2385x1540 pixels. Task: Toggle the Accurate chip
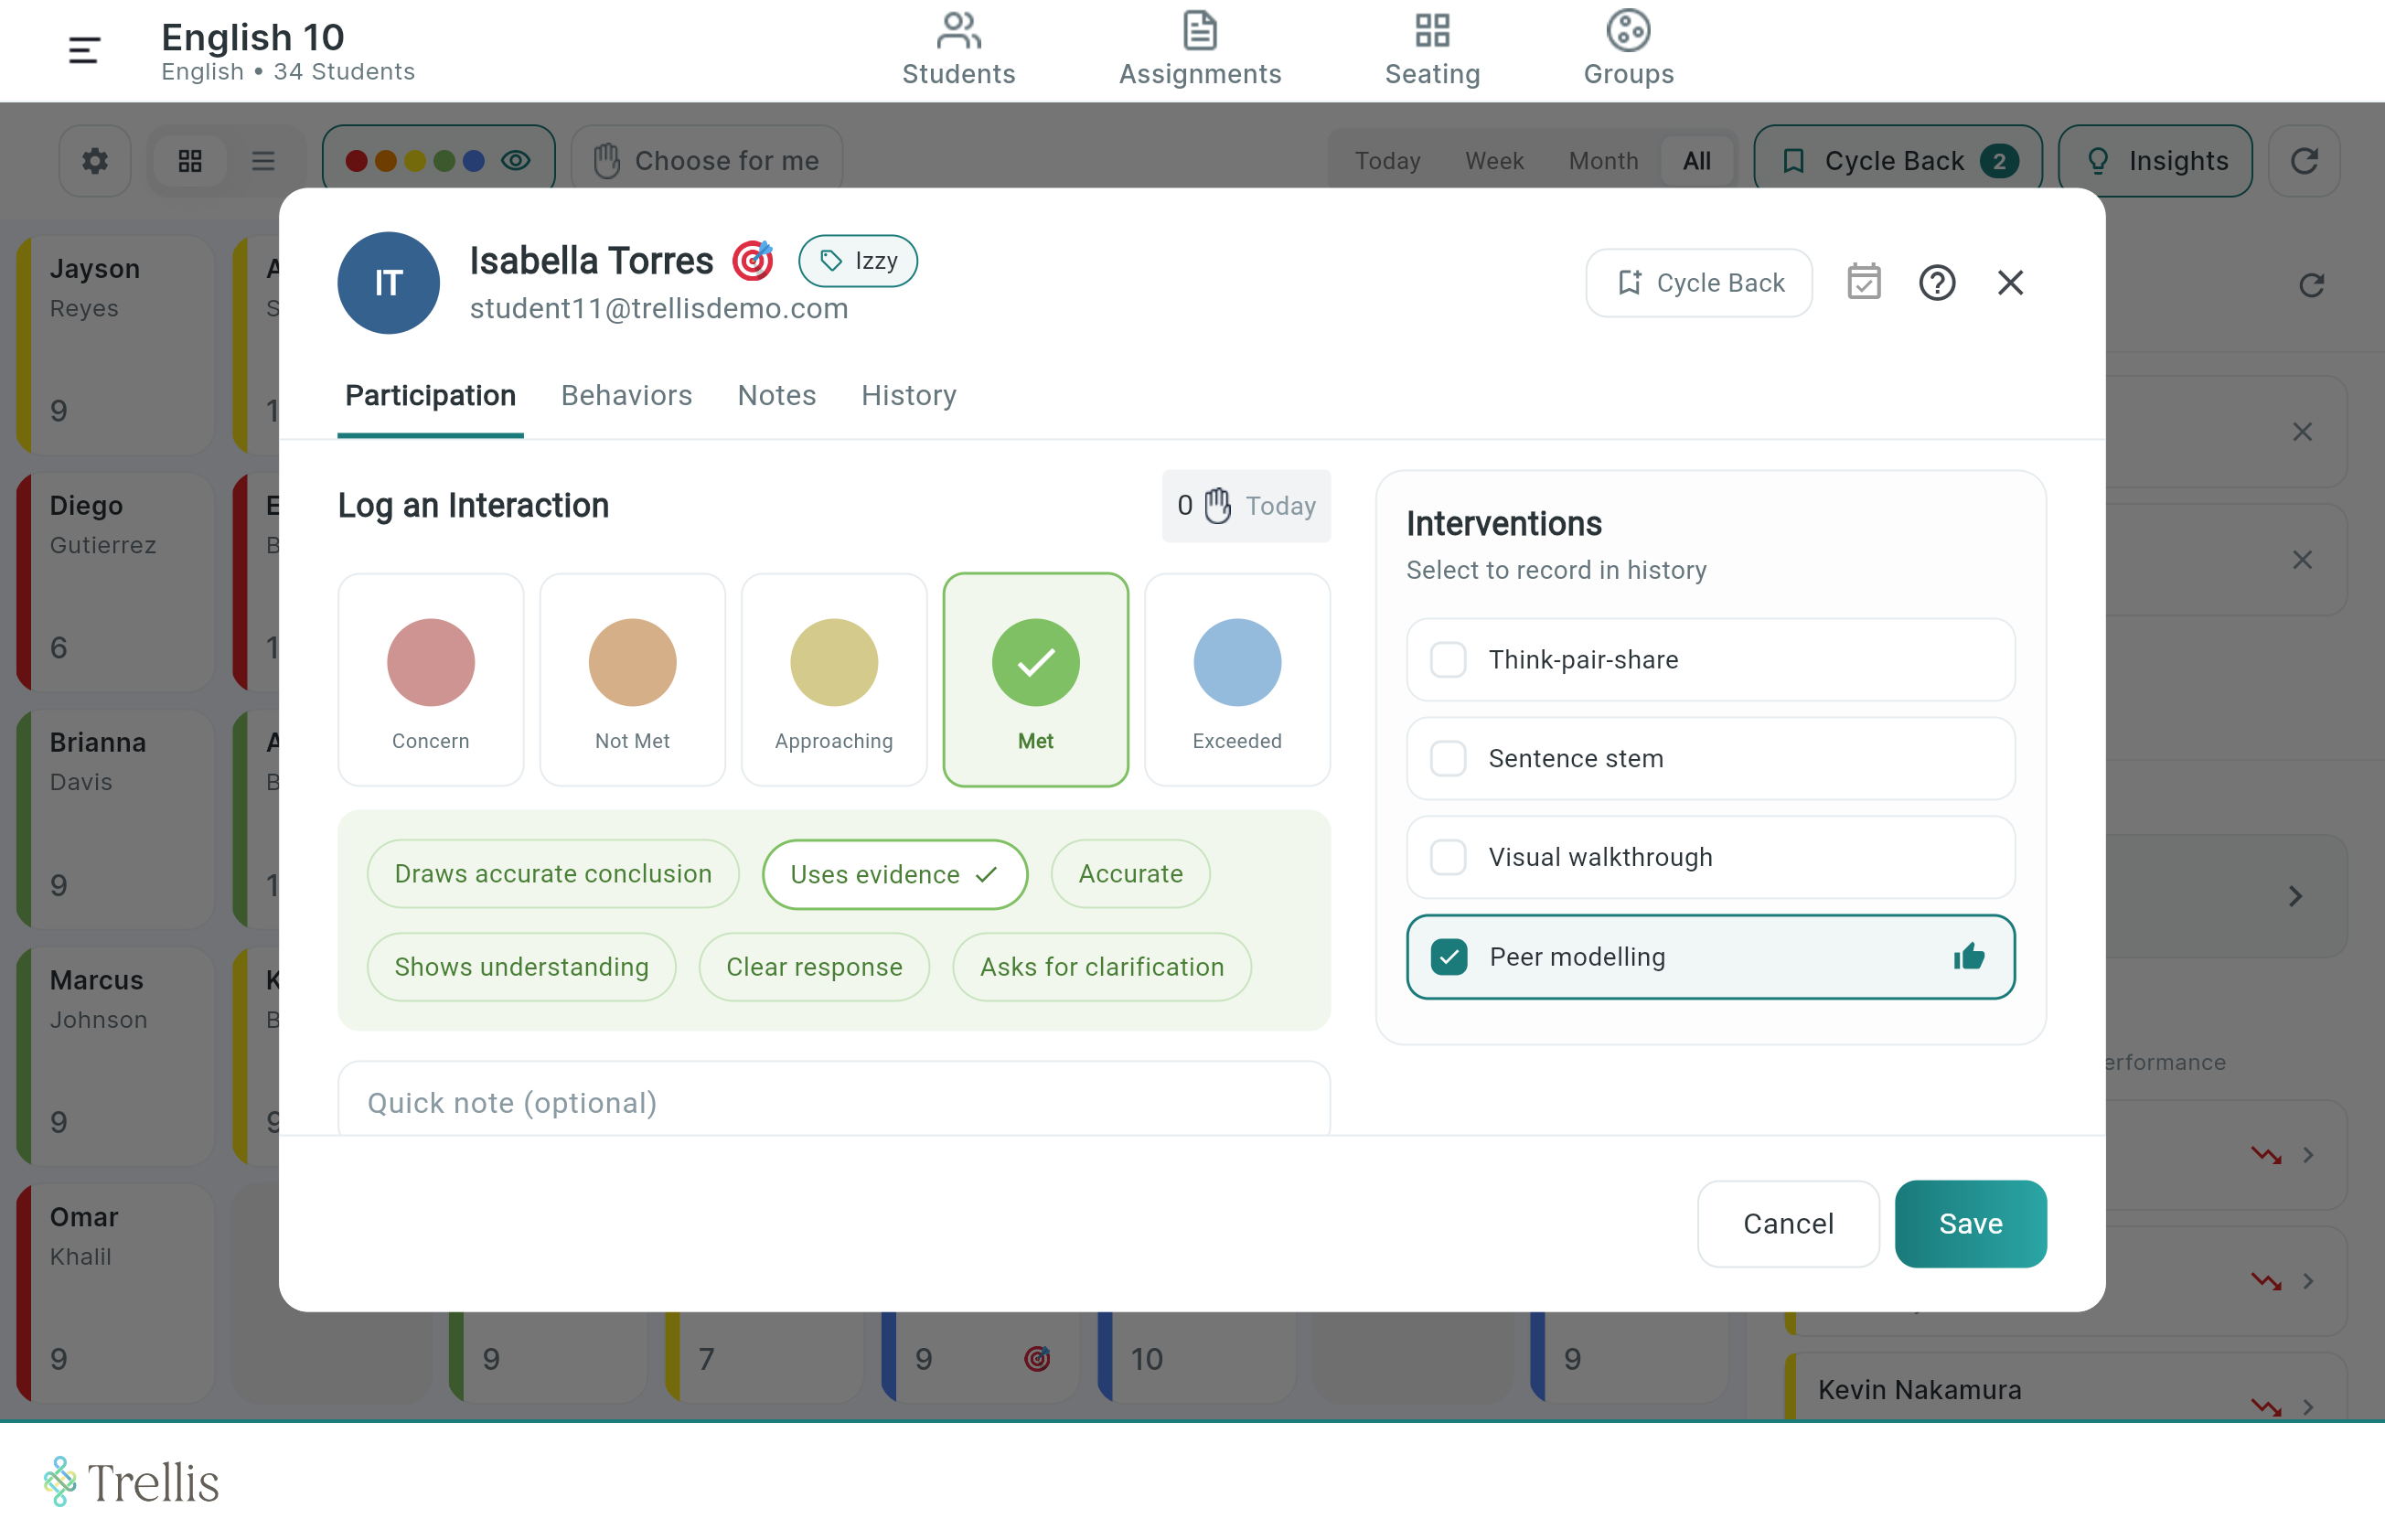1130,874
